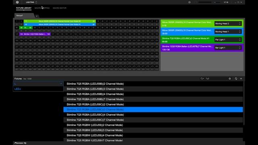The image size is (258, 145).
Task: Open the Moving Head 1 category dropdown
Action: [x=228, y=31]
